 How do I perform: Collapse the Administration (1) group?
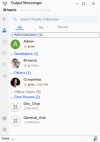coord(12,35)
